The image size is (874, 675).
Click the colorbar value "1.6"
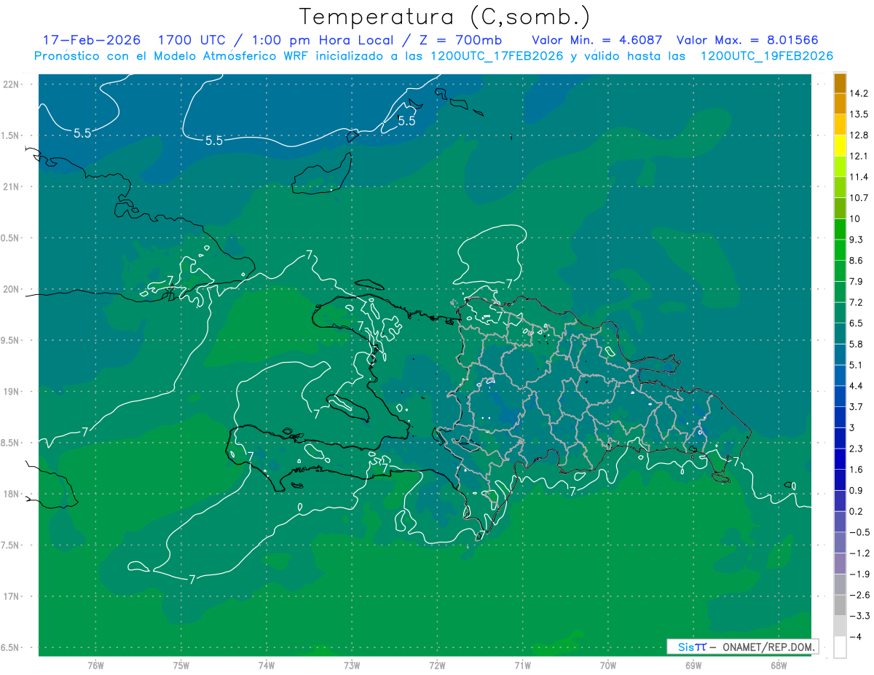pyautogui.click(x=857, y=469)
